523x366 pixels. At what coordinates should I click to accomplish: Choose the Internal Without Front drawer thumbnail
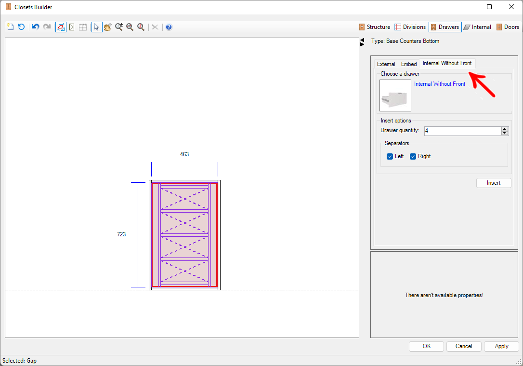(395, 95)
